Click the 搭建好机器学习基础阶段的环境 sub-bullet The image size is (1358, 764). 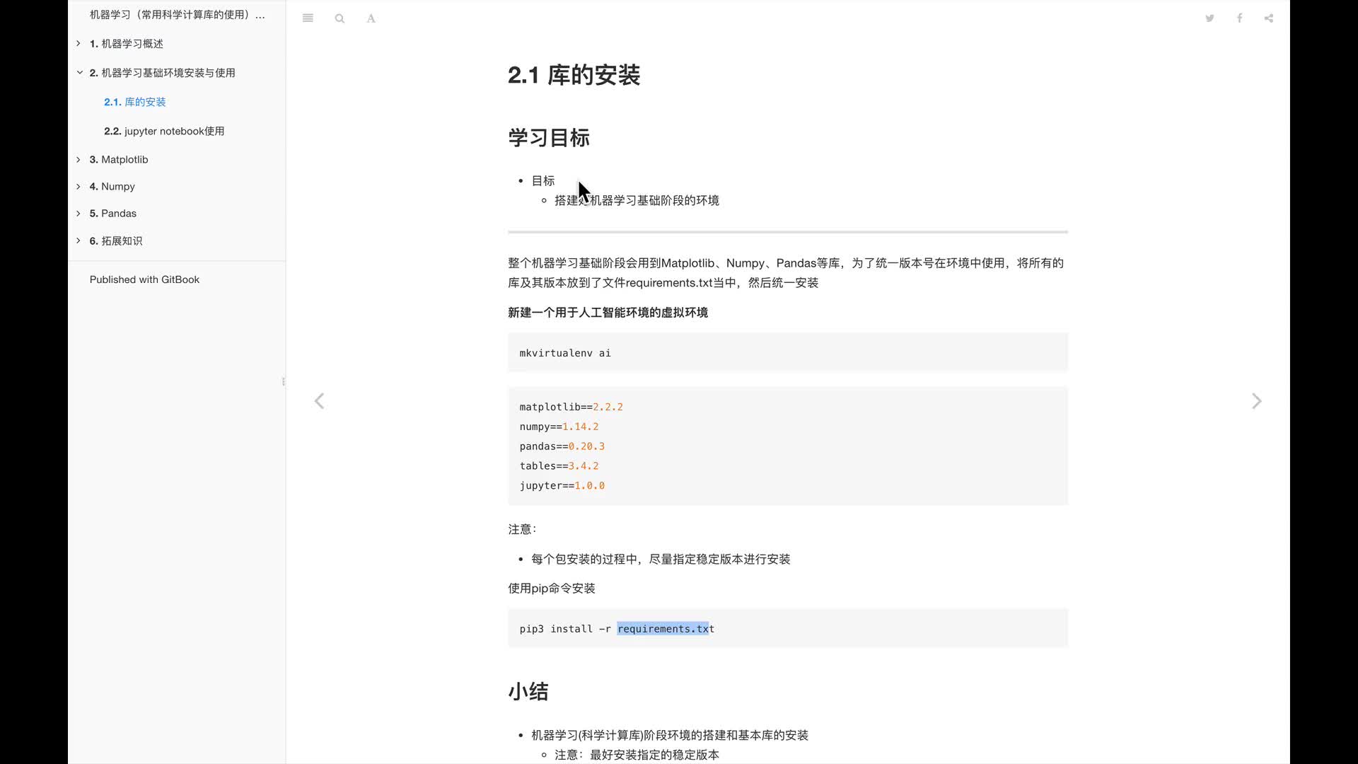click(x=637, y=201)
